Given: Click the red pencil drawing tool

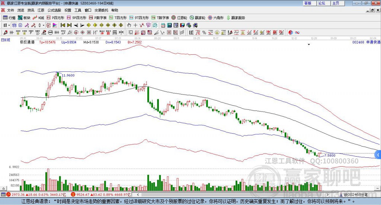Looking at the screenshot, I should (x=5, y=32).
